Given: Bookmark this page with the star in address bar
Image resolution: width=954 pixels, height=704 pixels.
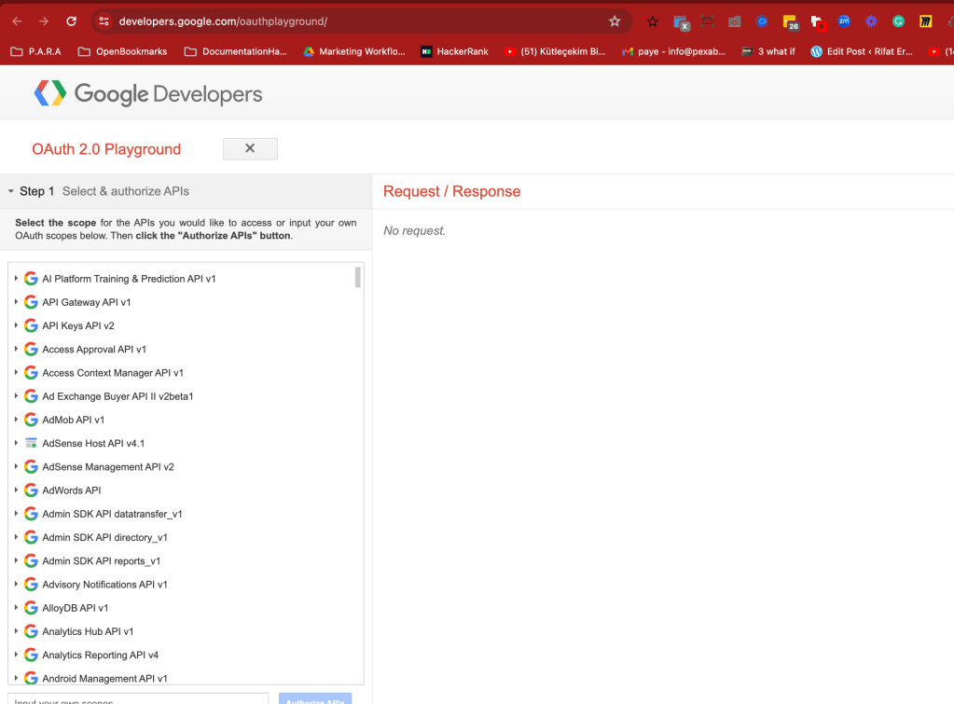Looking at the screenshot, I should tap(615, 21).
